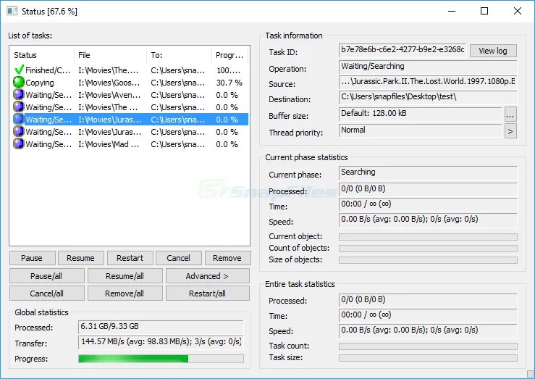
Task: Resume the selected task
Action: tap(80, 258)
